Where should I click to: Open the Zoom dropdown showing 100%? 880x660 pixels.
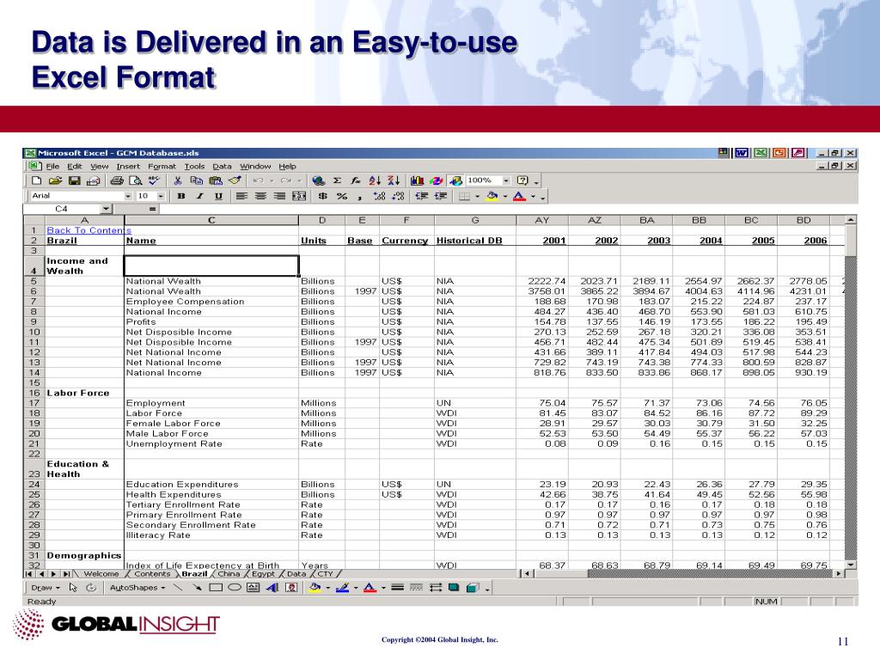(x=506, y=180)
